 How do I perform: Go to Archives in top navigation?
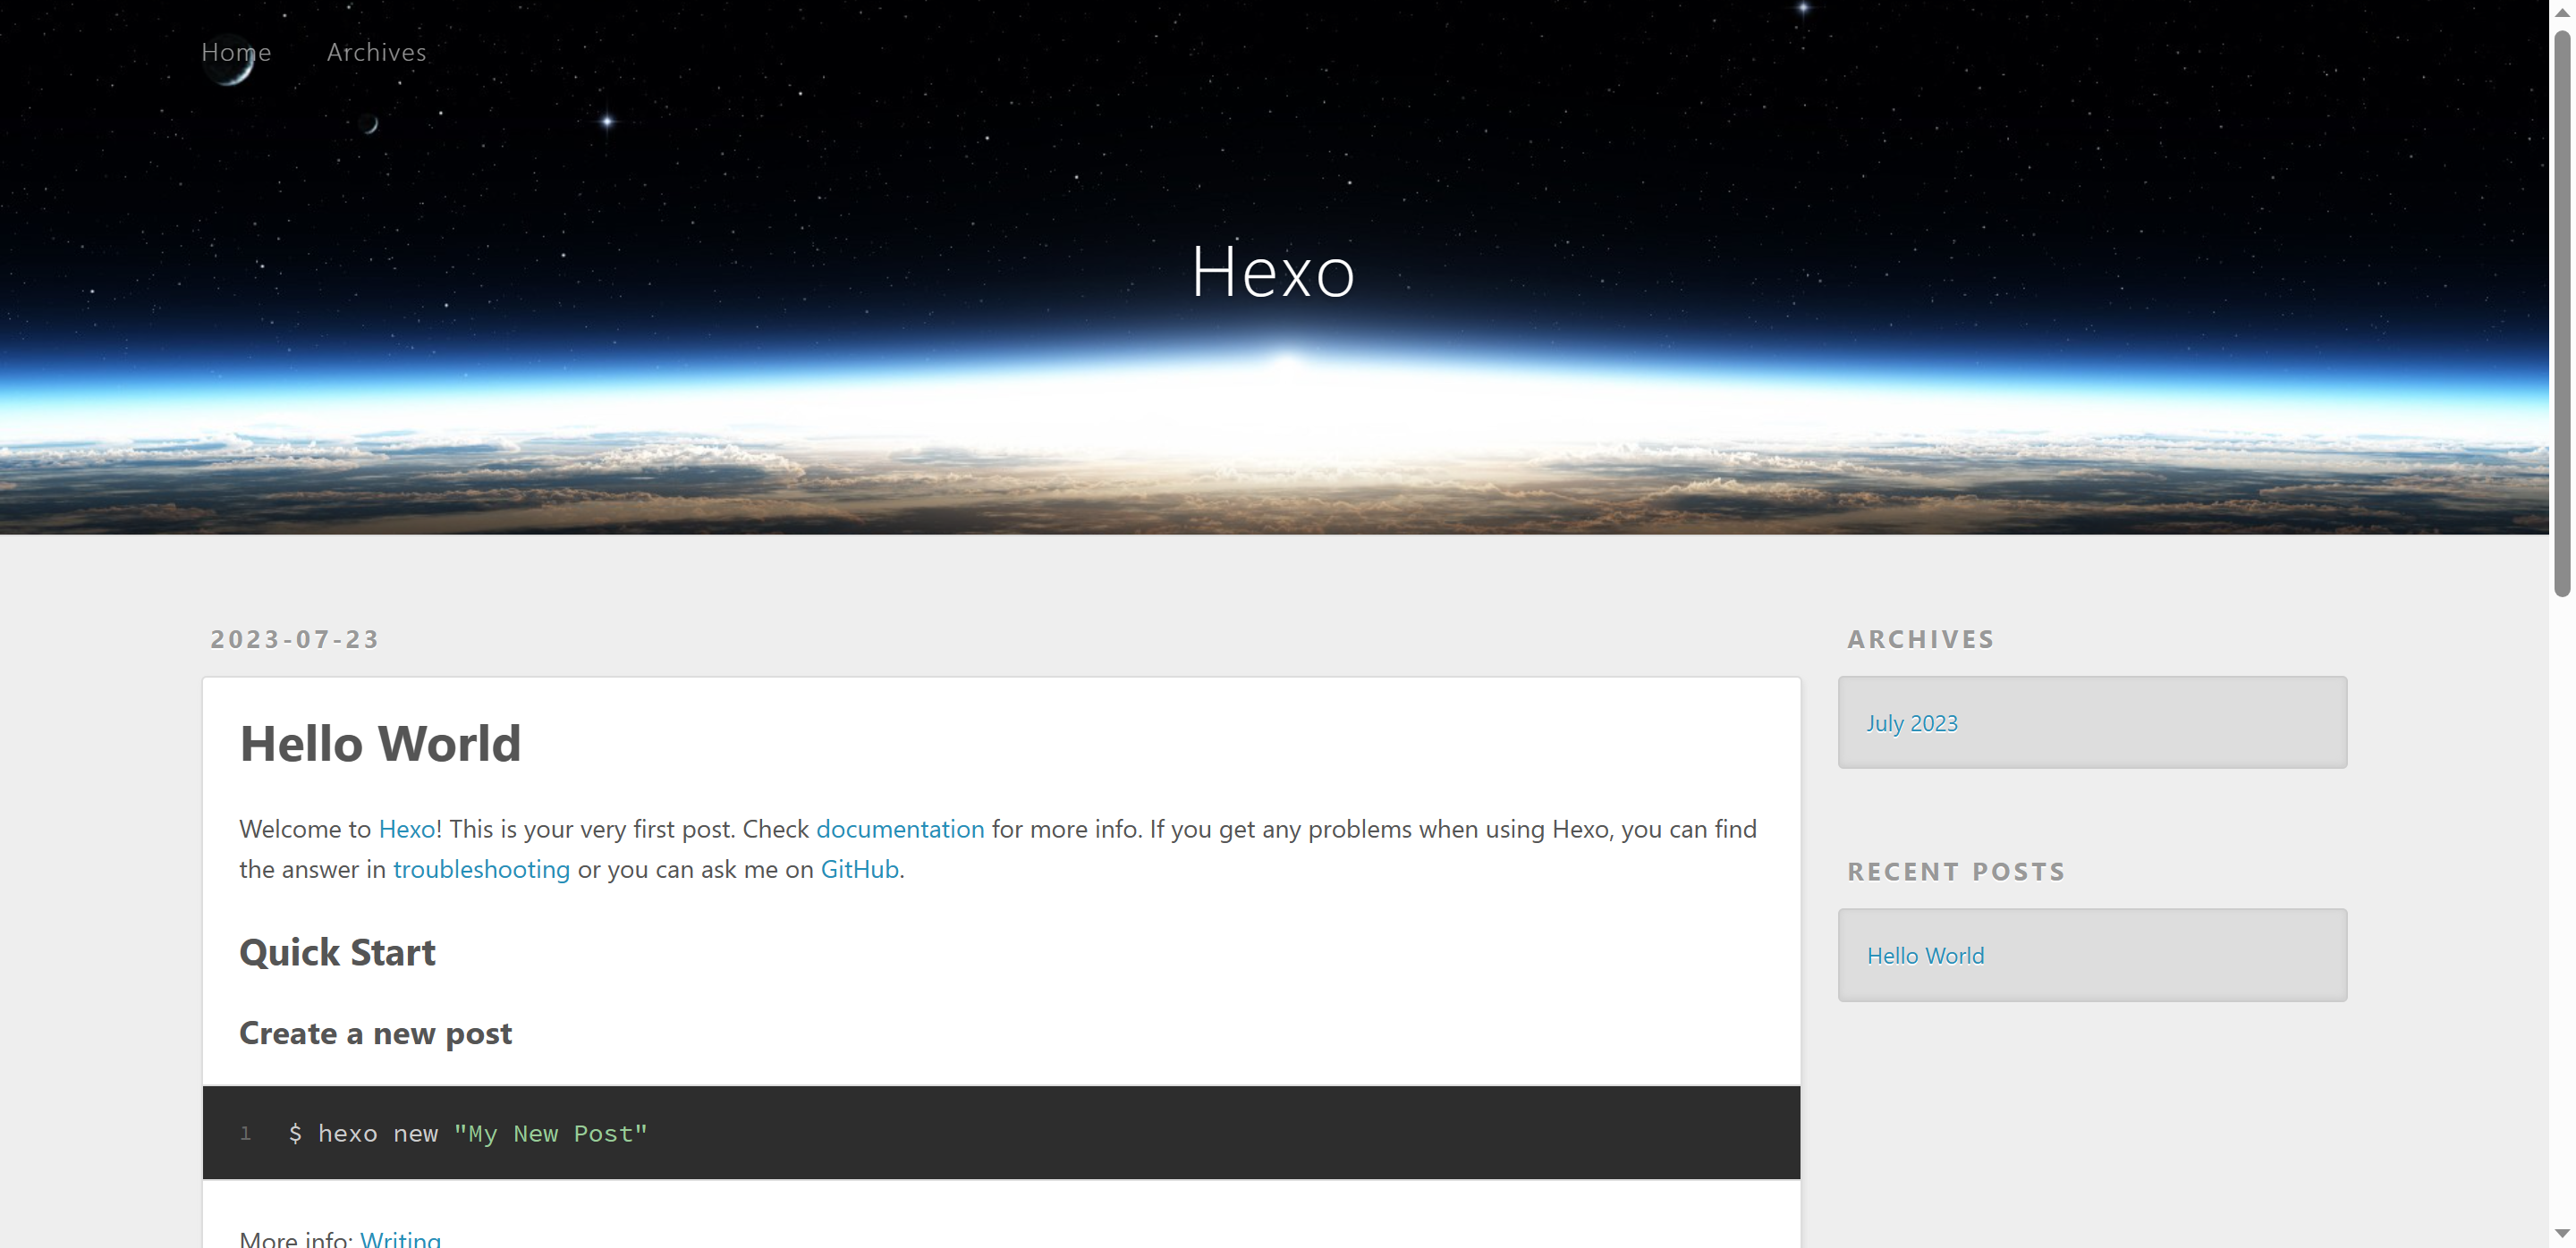[376, 52]
